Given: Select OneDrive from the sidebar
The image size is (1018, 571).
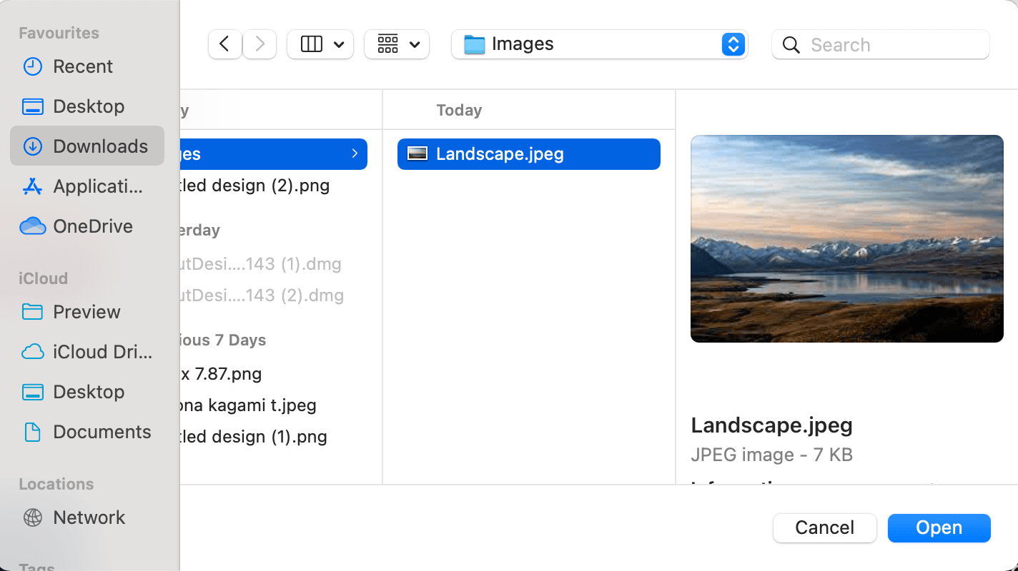Looking at the screenshot, I should pyautogui.click(x=93, y=226).
